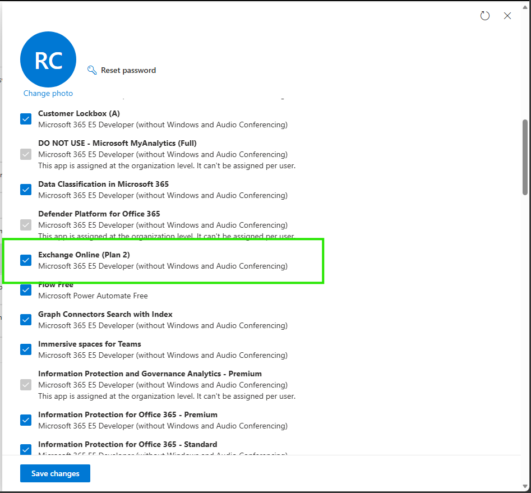Click 'Information Protection for Office 365 - Premium' label

[x=128, y=414]
